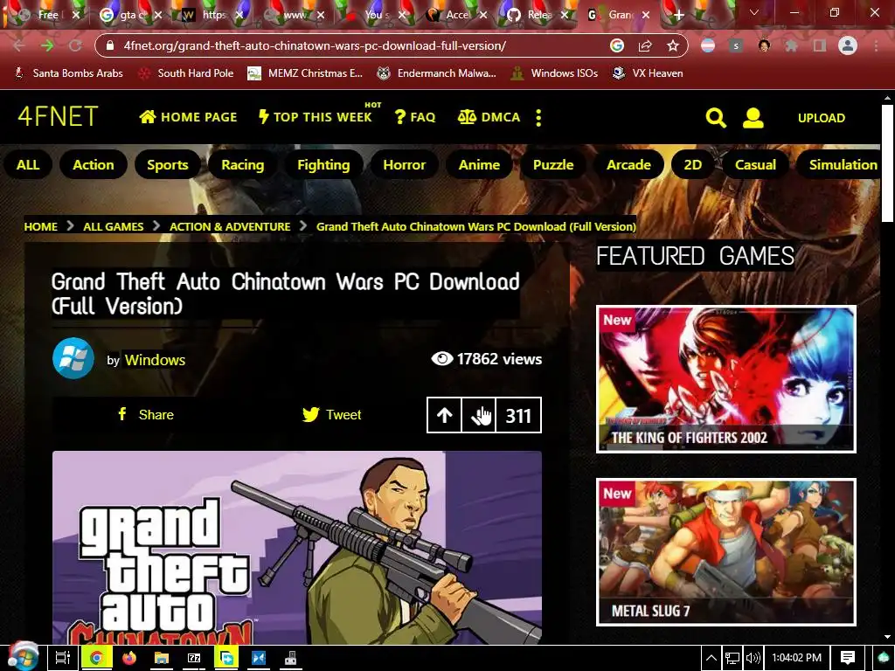The image size is (895, 671).
Task: Downvote the post with the thumbs-down icon
Action: pos(478,415)
